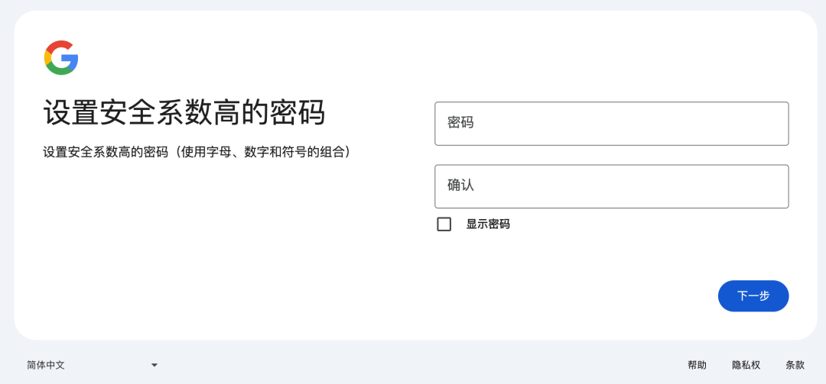Image resolution: width=826 pixels, height=384 pixels.
Task: Open the 帮助 help link
Action: pos(697,365)
